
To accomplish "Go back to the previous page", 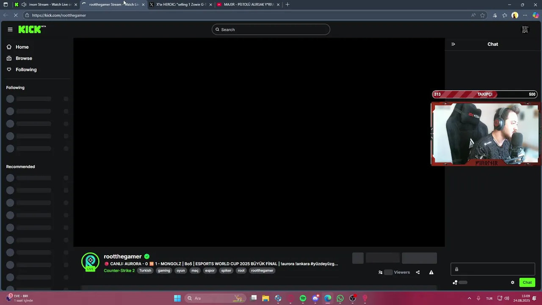I will [x=6, y=15].
